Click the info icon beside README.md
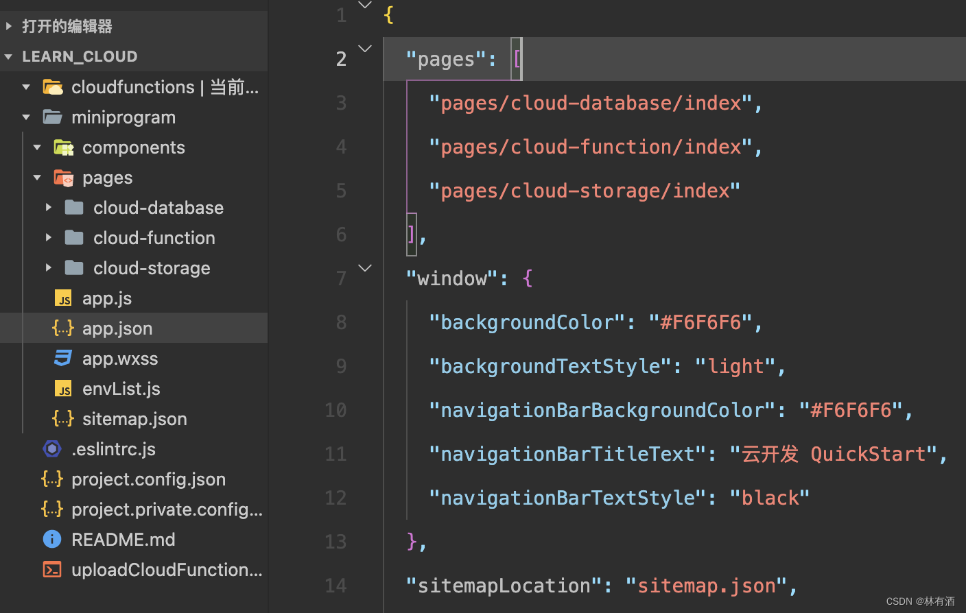 point(52,540)
